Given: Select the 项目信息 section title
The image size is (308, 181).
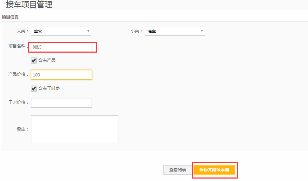Looking at the screenshot, I should [x=10, y=17].
